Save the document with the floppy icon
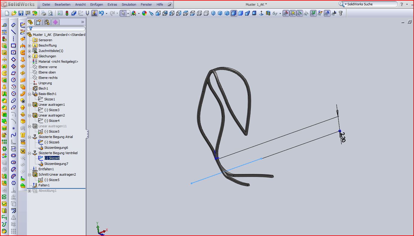Image resolution: width=414 pixels, height=236 pixels. 21,13
